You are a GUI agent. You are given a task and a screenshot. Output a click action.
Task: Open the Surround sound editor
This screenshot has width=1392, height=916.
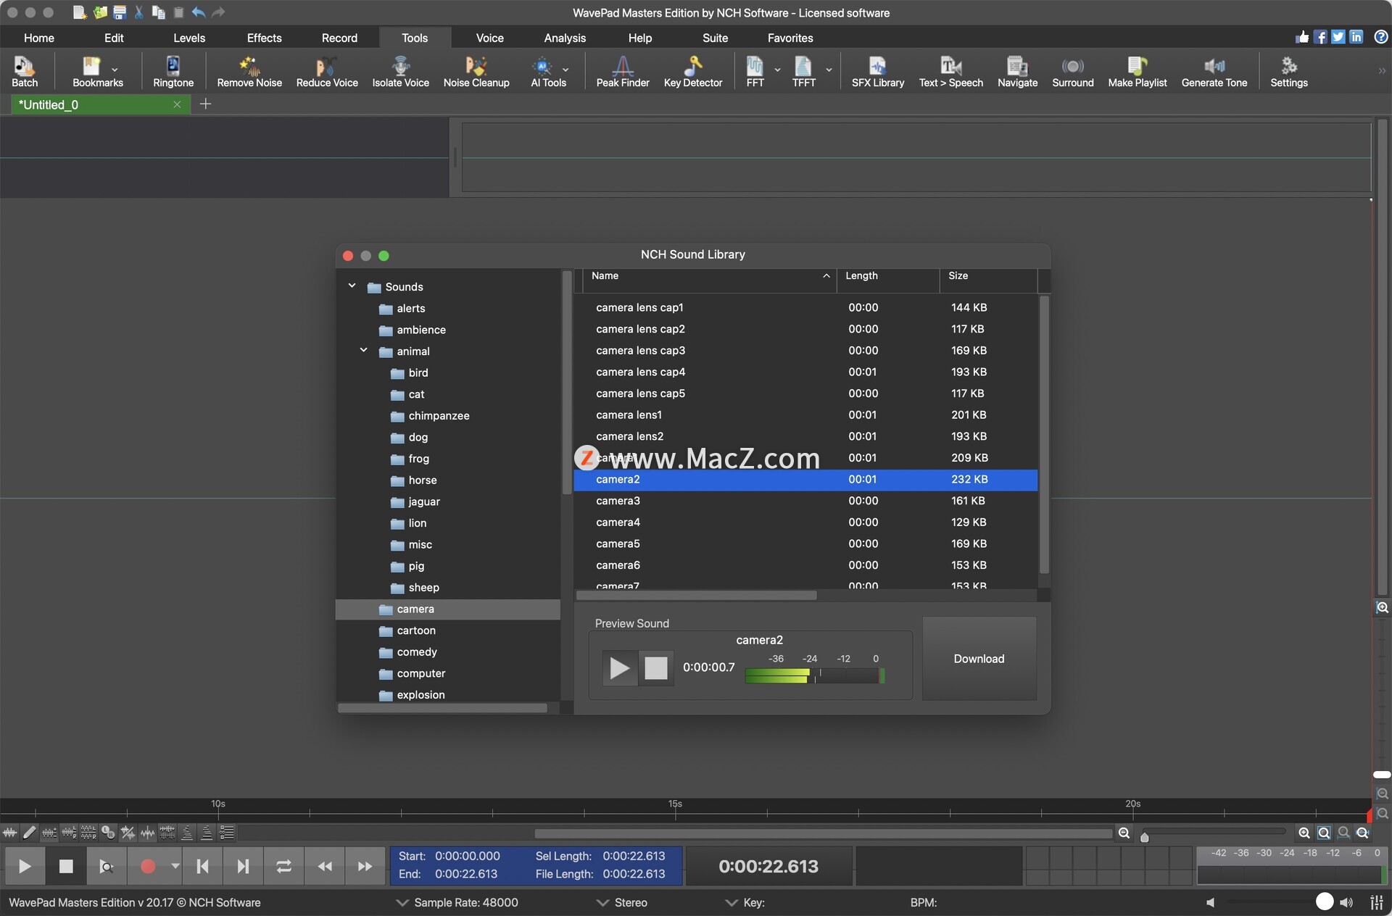click(1073, 72)
